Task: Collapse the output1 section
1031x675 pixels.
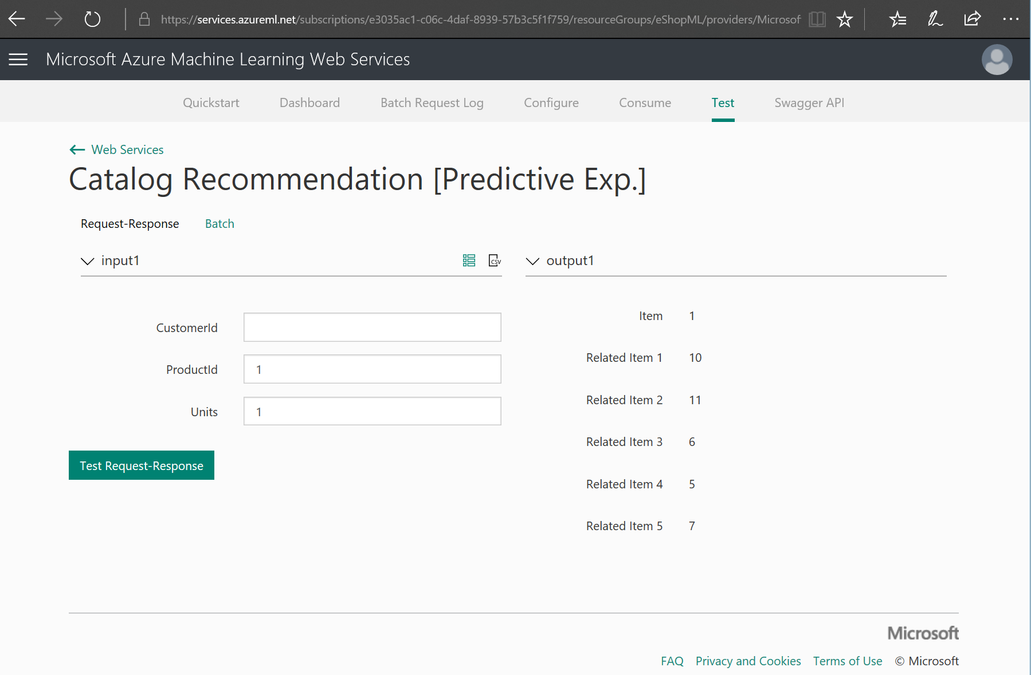Action: [x=532, y=261]
